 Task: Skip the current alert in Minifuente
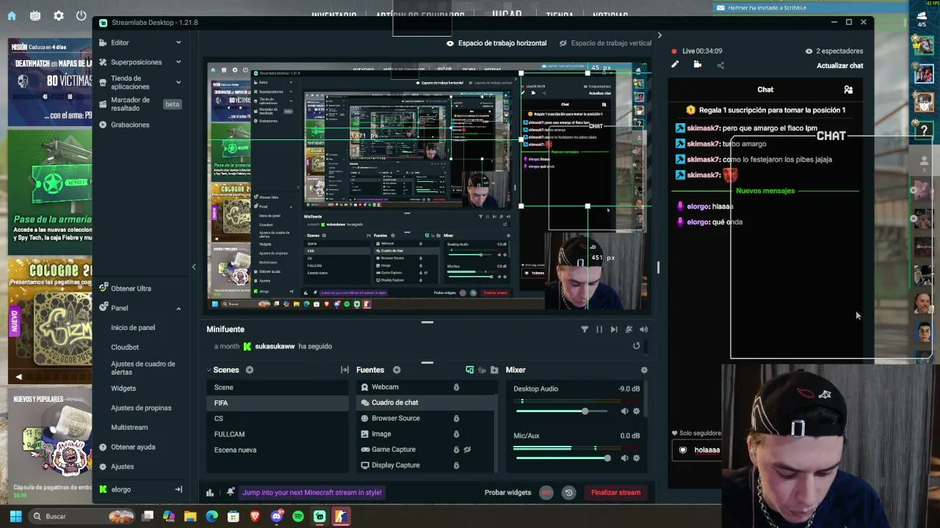coord(614,329)
